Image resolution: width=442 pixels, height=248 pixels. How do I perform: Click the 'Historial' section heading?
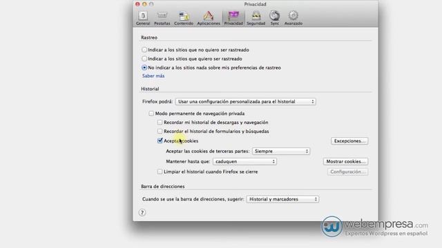(x=150, y=89)
